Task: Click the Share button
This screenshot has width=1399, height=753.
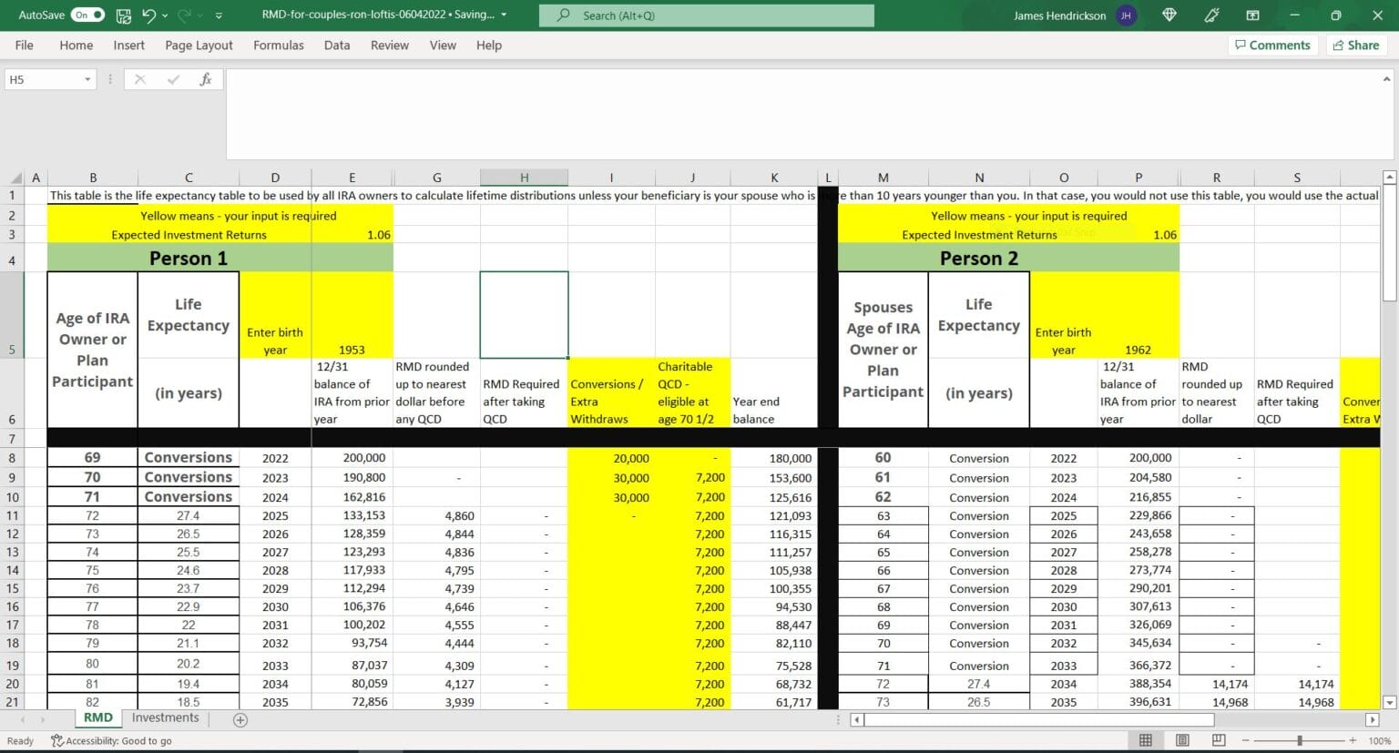Action: pos(1356,45)
